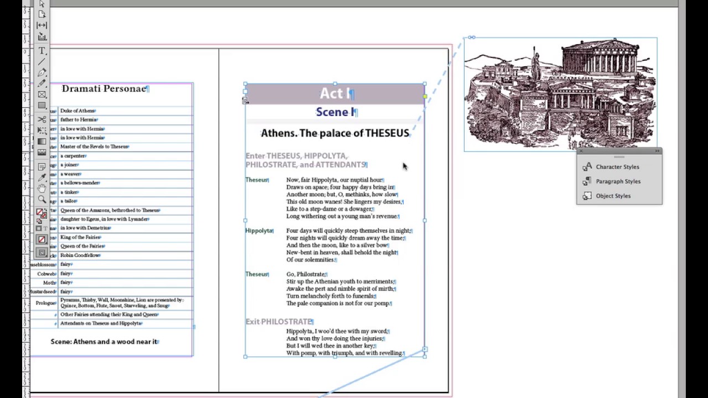Screen dimensions: 708x398
Task: Open the Object Styles panel
Action: coord(613,196)
